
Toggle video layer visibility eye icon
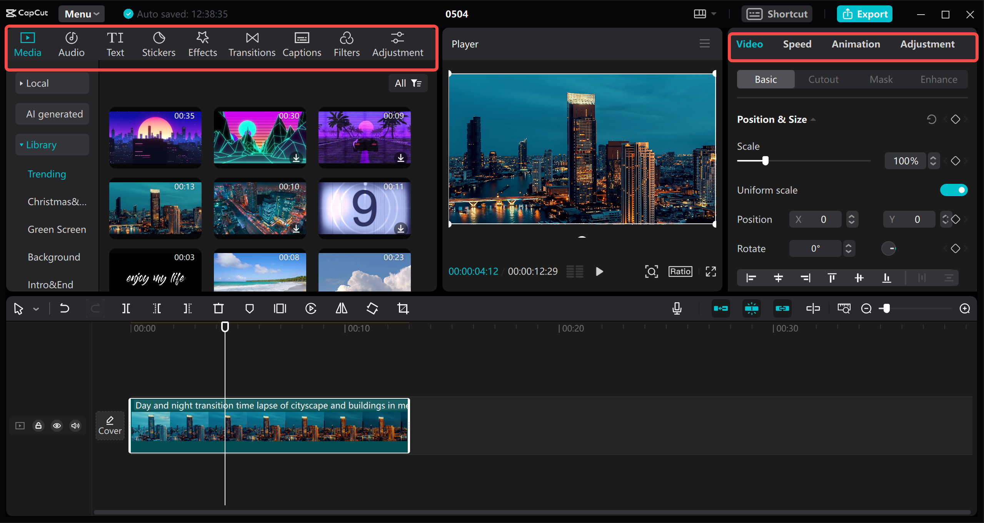[x=58, y=425]
